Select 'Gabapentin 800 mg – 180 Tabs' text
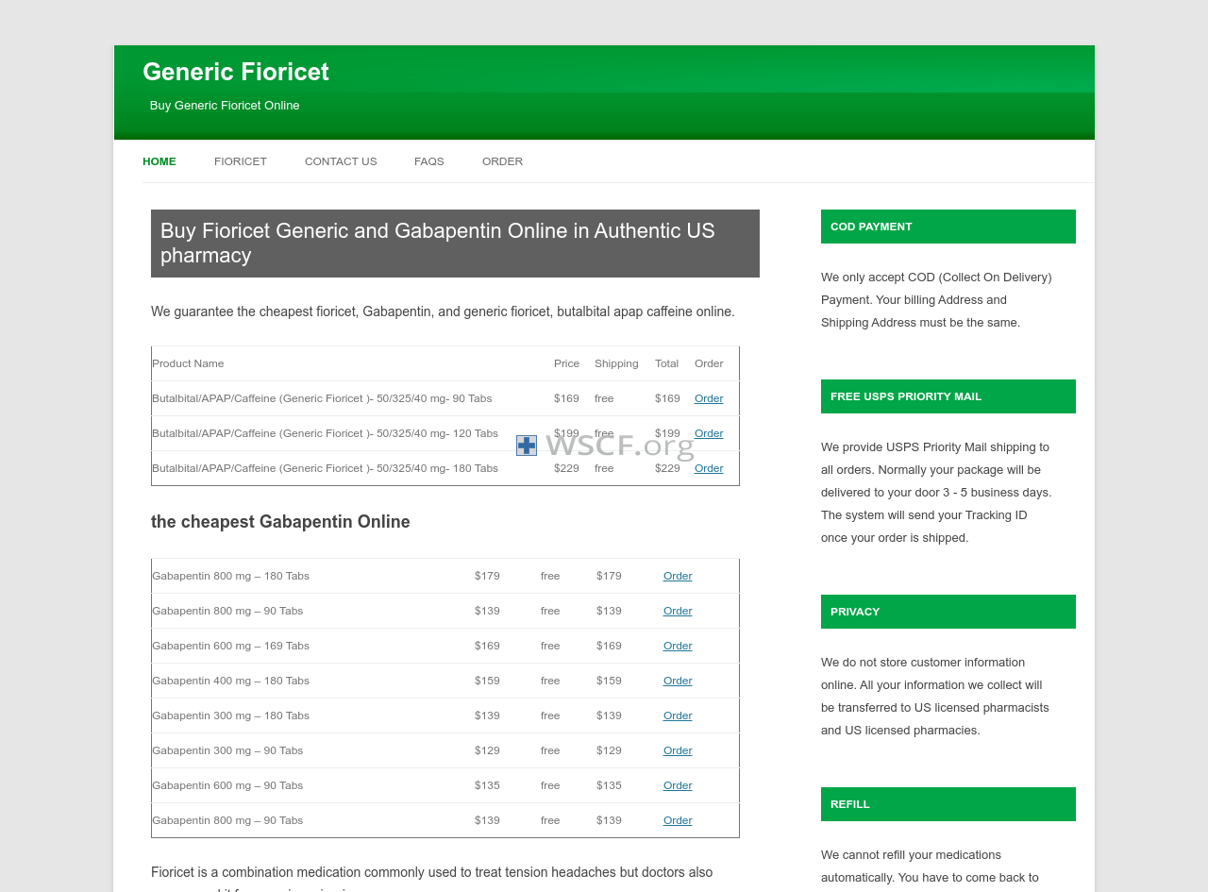The image size is (1208, 892). tap(230, 576)
